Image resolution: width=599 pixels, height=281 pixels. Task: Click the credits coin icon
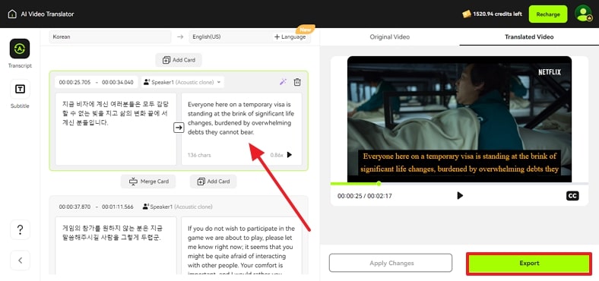tap(467, 14)
